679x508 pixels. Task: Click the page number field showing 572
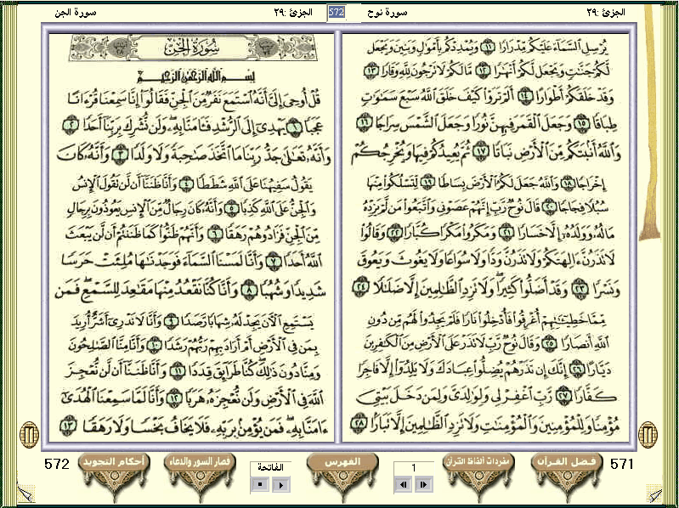pos(337,12)
